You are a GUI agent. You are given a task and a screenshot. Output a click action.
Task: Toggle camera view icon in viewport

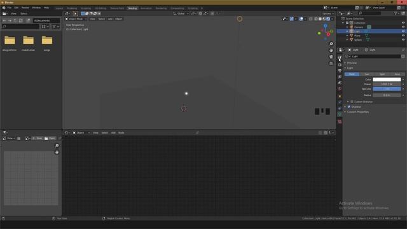(331, 57)
